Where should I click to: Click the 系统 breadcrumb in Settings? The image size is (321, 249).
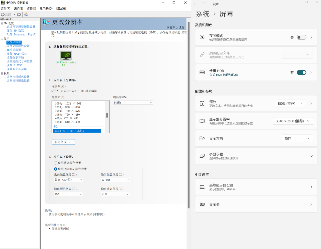tap(203, 14)
